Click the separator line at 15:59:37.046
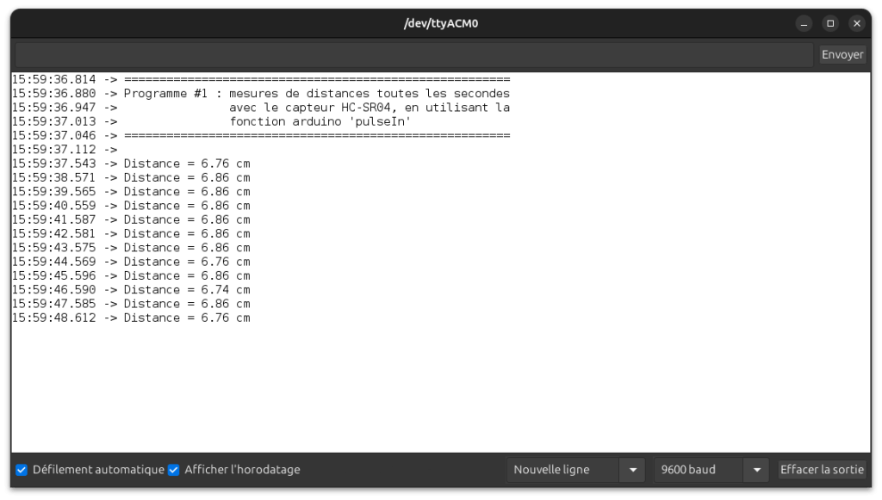Viewport: 882px width, 500px height. (261, 135)
